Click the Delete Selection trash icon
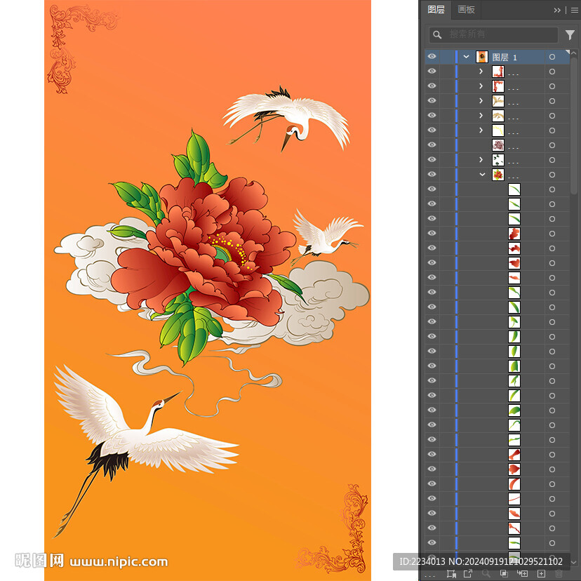 (x=559, y=574)
